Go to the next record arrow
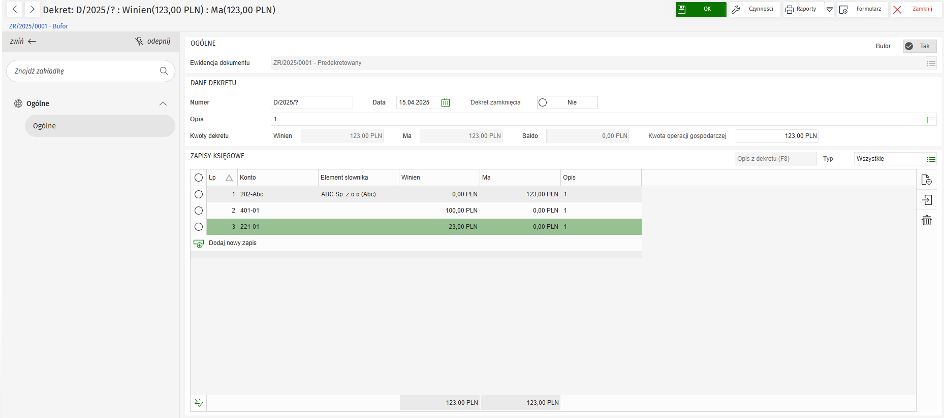The image size is (944, 418). [x=32, y=9]
